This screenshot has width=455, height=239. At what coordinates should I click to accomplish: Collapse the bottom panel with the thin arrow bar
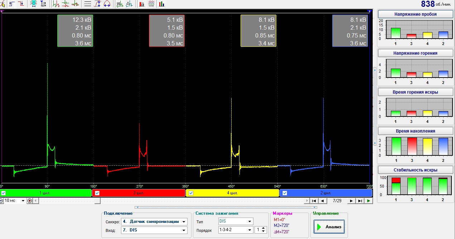click(226, 207)
